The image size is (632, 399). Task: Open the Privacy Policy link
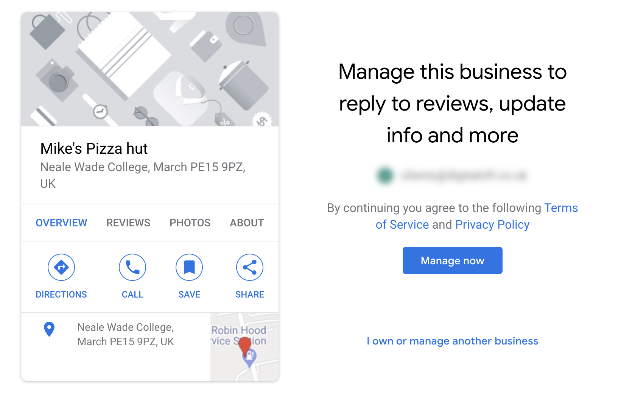(492, 225)
